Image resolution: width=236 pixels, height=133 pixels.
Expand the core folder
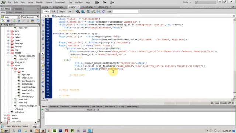tap(8, 31)
